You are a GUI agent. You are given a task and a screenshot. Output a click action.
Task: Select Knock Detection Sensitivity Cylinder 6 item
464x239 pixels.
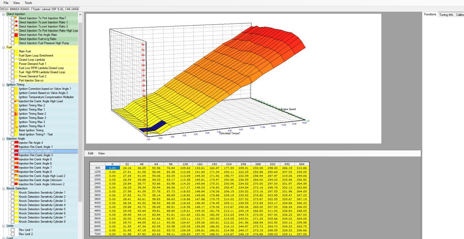pyautogui.click(x=42, y=213)
